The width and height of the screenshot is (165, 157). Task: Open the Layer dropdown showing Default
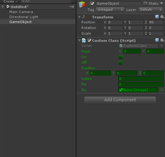pyautogui.click(x=151, y=10)
